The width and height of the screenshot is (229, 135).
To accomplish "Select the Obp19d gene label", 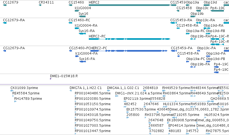I will click(210, 2).
